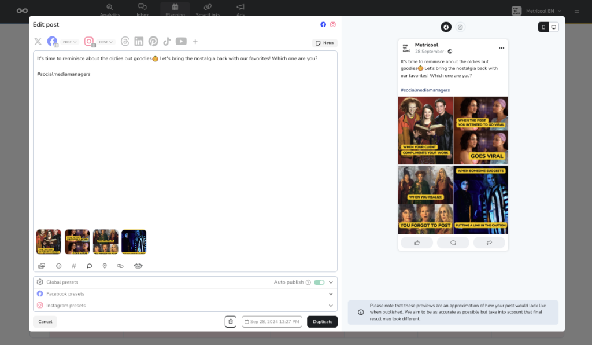Image resolution: width=592 pixels, height=345 pixels.
Task: Show the Instagram preview
Action: (460, 27)
